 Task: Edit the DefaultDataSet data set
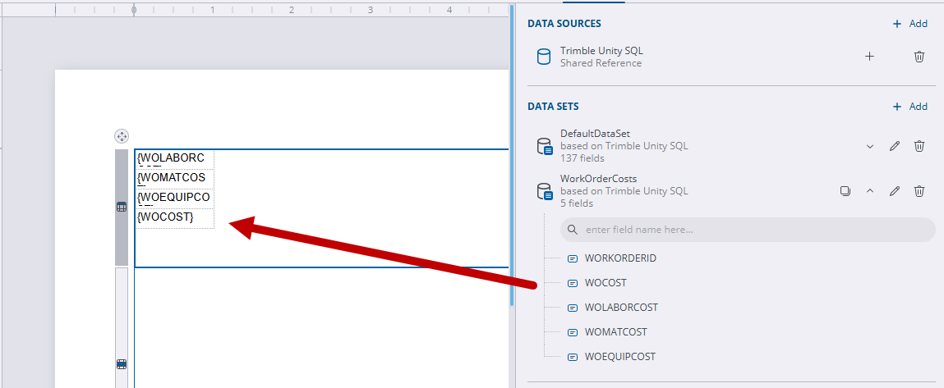(895, 146)
